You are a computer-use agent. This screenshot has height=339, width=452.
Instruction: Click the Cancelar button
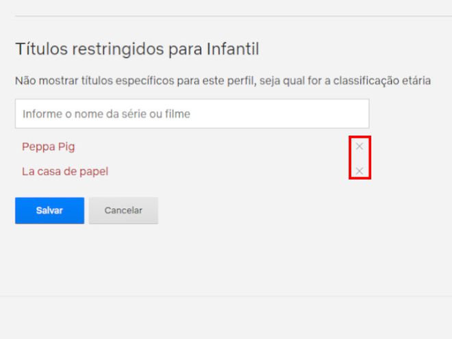[x=123, y=210]
